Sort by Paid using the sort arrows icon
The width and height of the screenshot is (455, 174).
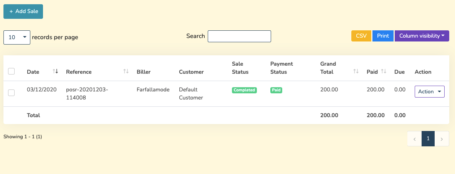[x=383, y=71]
